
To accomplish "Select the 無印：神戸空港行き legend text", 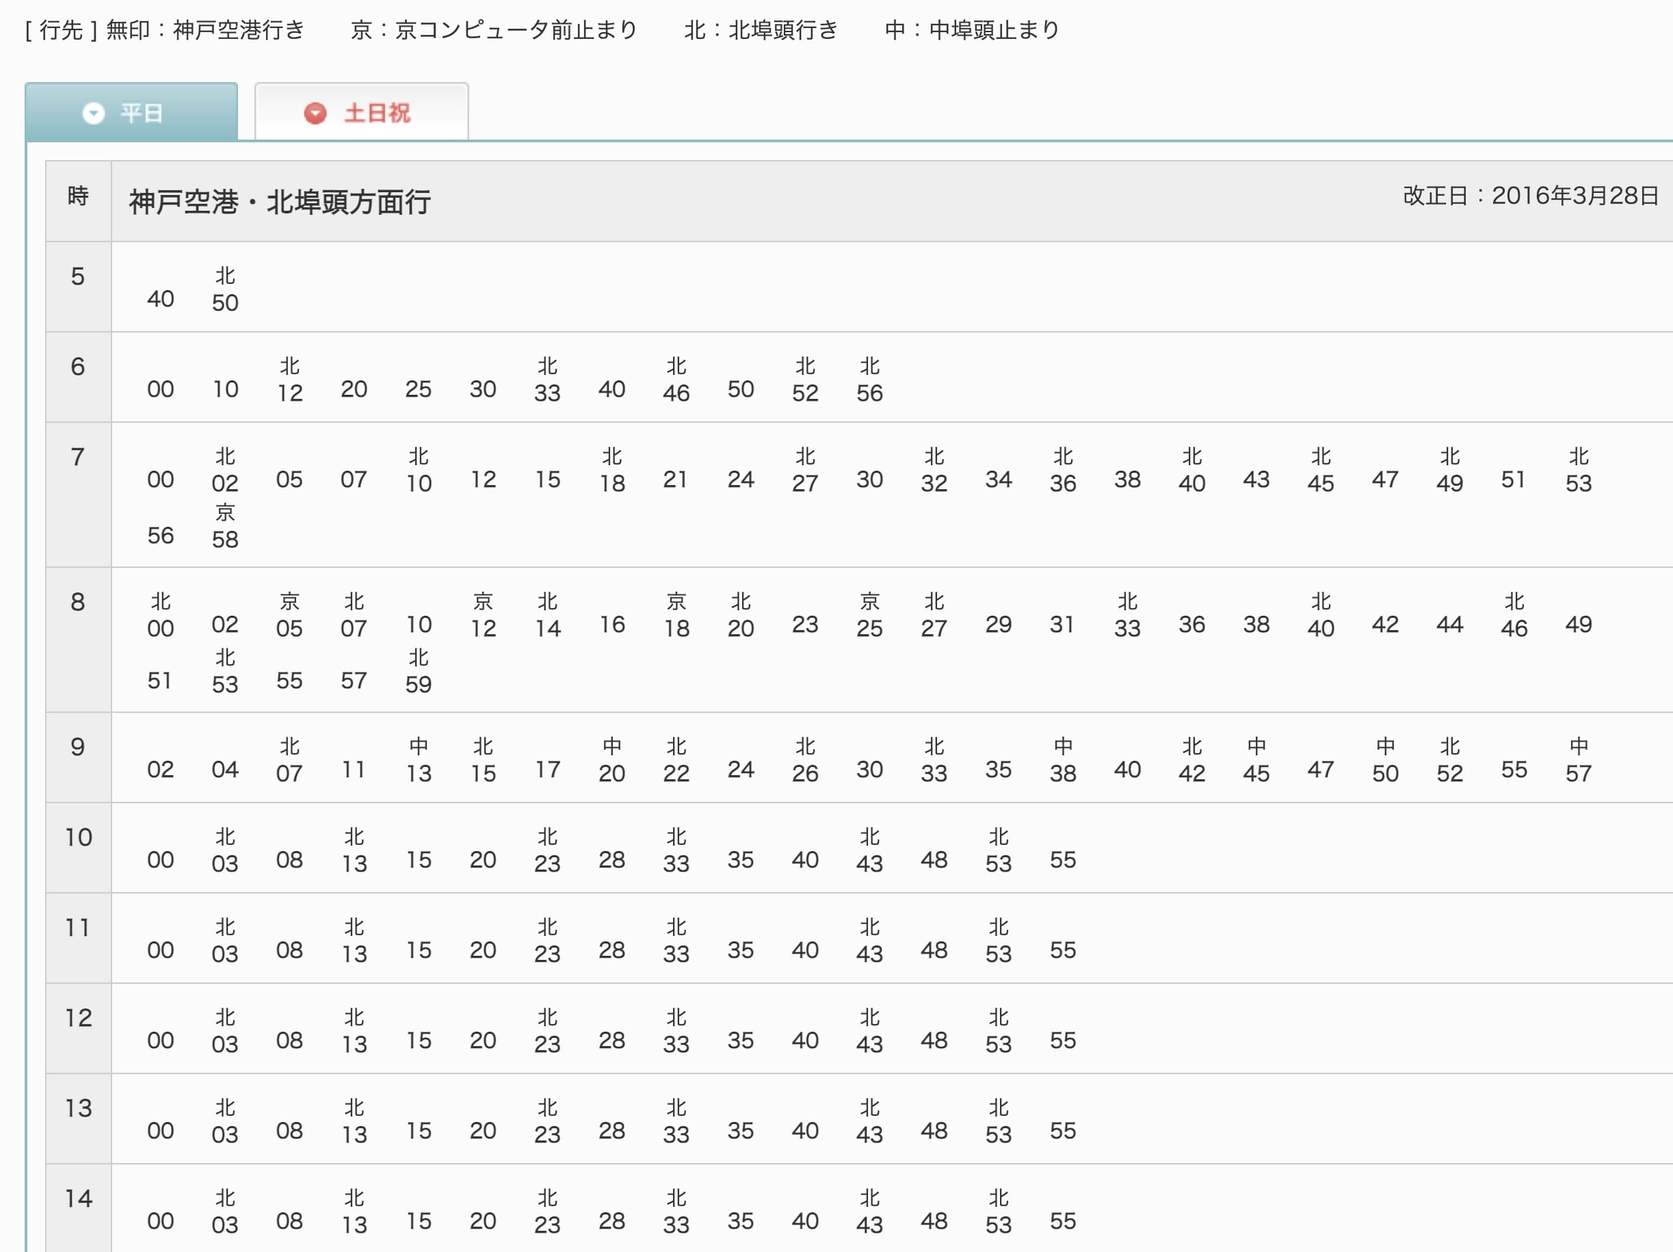I will click(x=205, y=29).
